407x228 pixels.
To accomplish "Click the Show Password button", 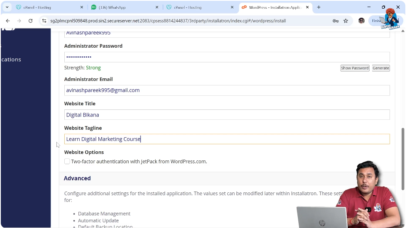I will click(x=355, y=68).
